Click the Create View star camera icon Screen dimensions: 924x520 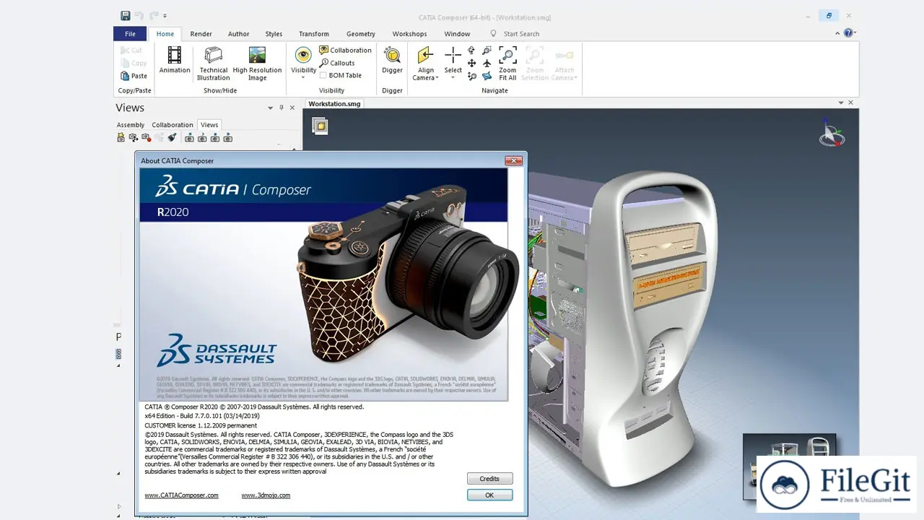(x=121, y=137)
